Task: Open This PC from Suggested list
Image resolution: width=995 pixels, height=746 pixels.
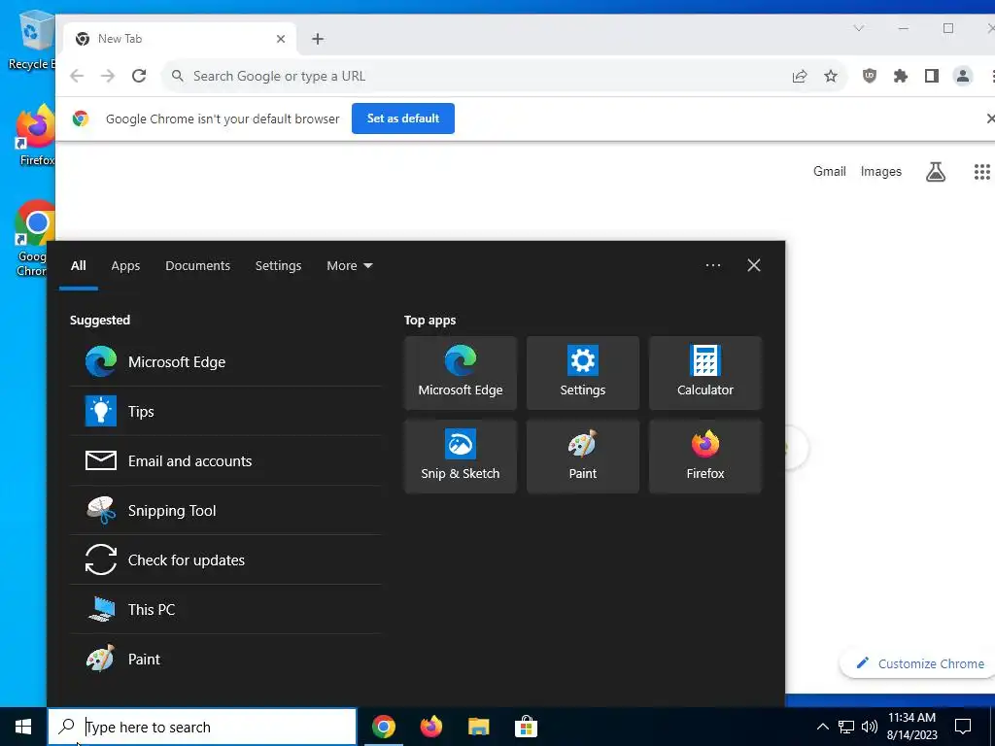Action: 225,609
